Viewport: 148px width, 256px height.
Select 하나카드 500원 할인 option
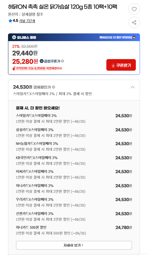point(74,230)
